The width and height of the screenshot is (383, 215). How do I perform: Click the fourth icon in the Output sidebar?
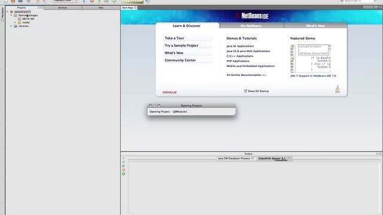tap(123, 170)
